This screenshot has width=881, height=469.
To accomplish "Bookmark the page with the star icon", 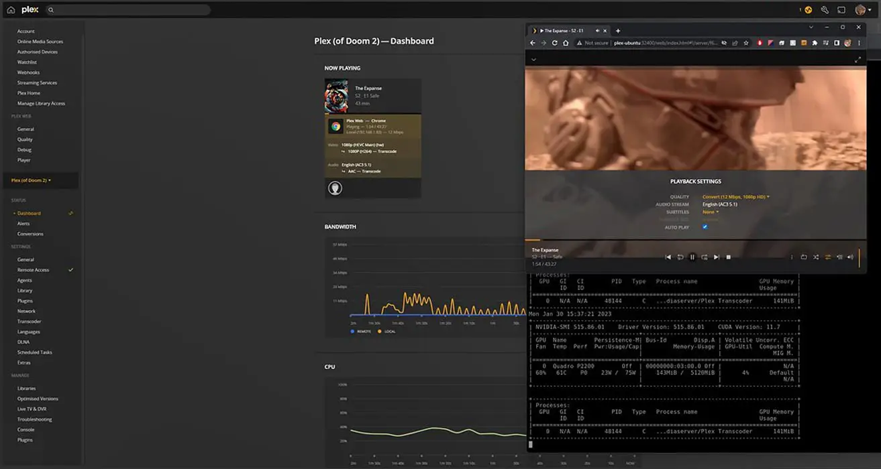I will click(x=745, y=43).
